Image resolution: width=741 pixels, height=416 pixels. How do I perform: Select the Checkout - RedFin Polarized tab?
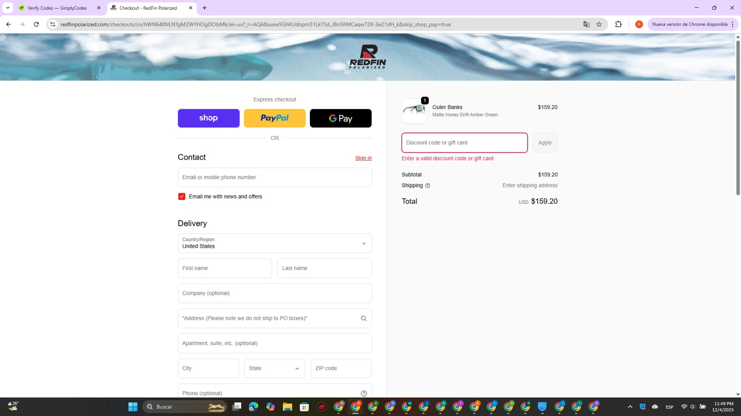[x=148, y=8]
